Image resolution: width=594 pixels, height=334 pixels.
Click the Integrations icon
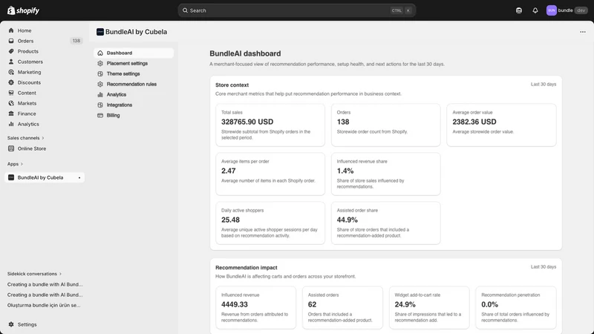100,105
